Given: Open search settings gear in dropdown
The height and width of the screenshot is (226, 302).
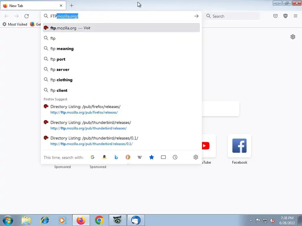Looking at the screenshot, I should (x=196, y=157).
